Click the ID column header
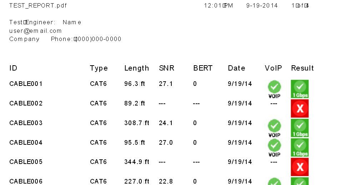This screenshot has height=185, width=337. pos(13,68)
